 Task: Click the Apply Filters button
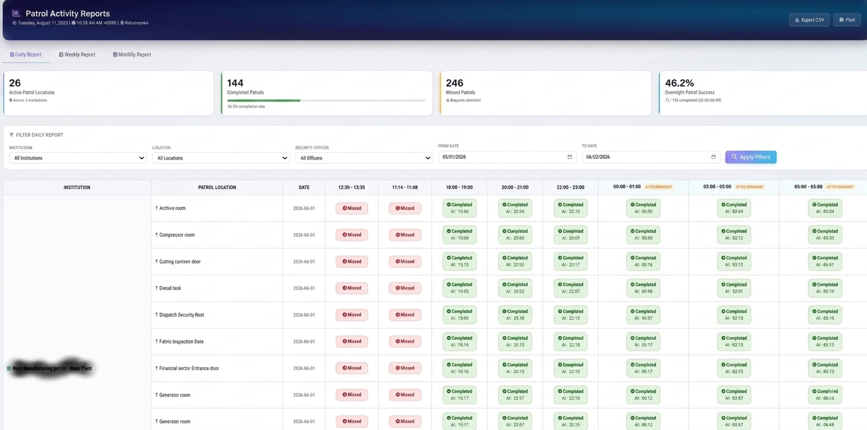(751, 157)
